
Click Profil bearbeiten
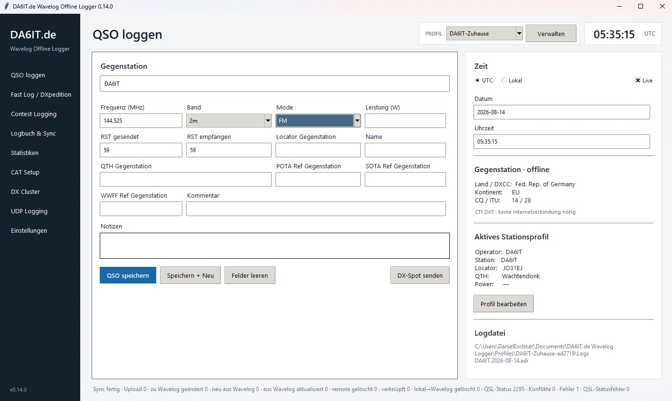(x=503, y=304)
